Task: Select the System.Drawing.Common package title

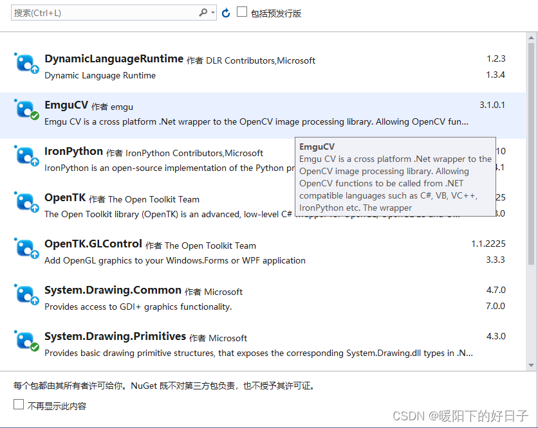Action: click(x=113, y=290)
